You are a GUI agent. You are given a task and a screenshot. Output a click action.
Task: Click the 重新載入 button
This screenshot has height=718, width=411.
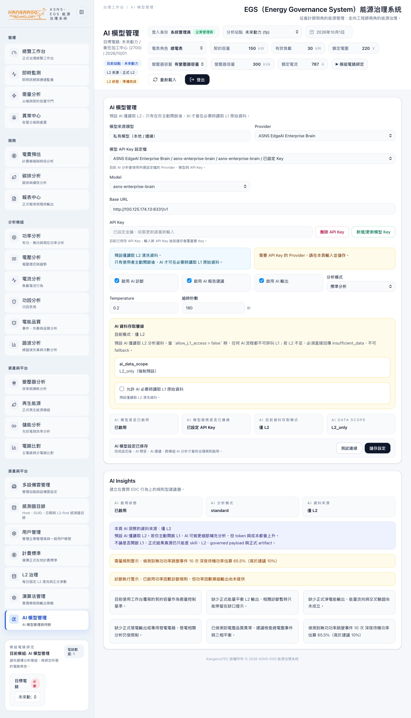pos(165,80)
